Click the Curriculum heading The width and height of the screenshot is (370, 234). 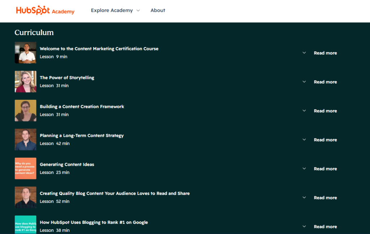click(34, 32)
